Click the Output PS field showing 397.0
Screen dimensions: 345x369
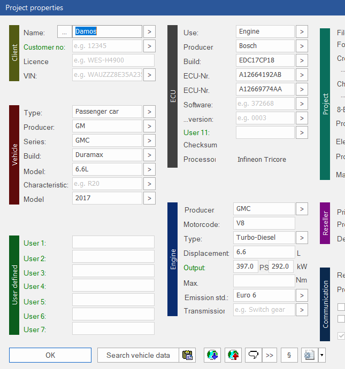pos(246,266)
